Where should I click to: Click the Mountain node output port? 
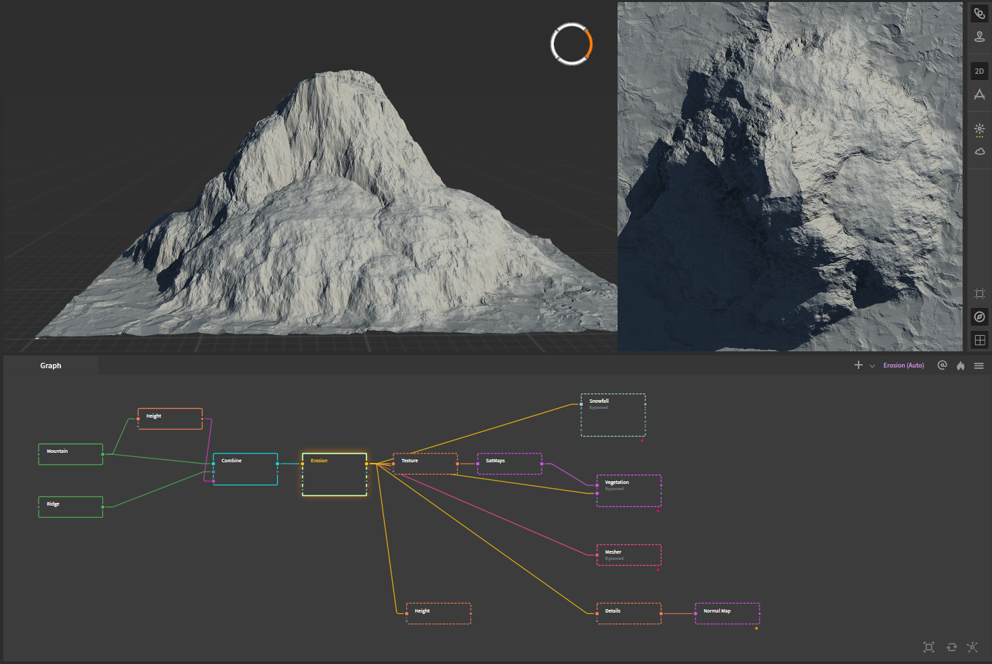coord(103,454)
